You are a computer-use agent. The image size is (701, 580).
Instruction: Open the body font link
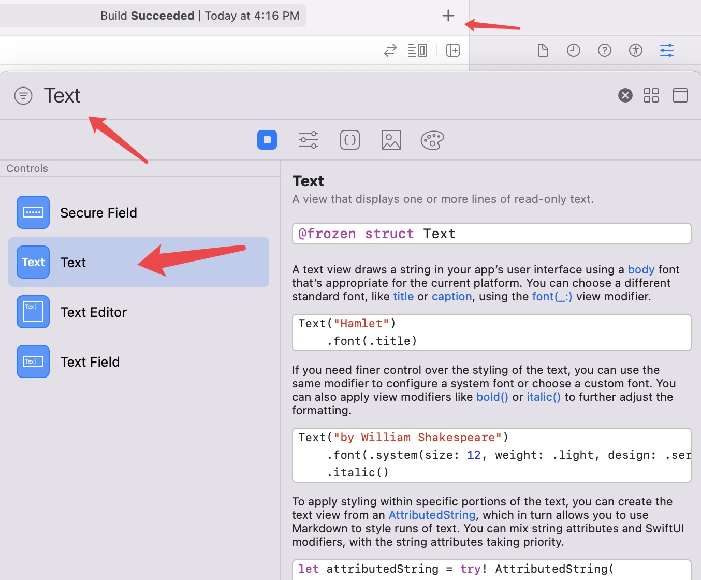coord(641,270)
